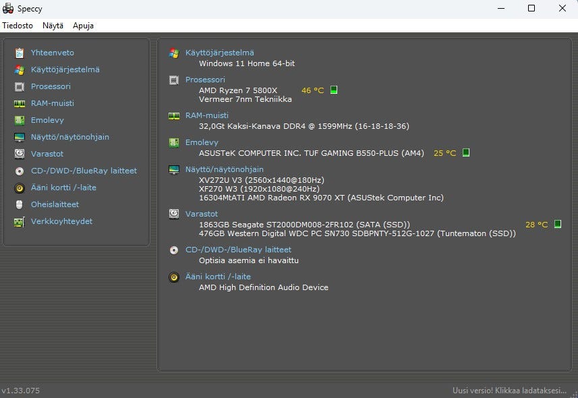This screenshot has height=398, width=578.
Task: Click the Käyttöjärjestelmä Windows flag sidebar icon
Action: (20, 69)
